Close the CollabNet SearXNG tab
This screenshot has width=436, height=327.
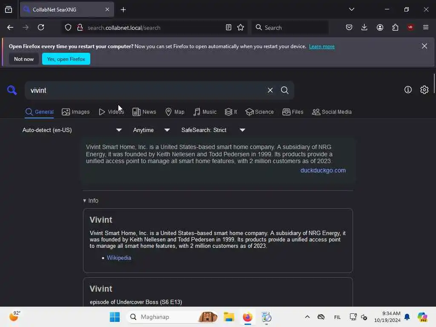[107, 9]
